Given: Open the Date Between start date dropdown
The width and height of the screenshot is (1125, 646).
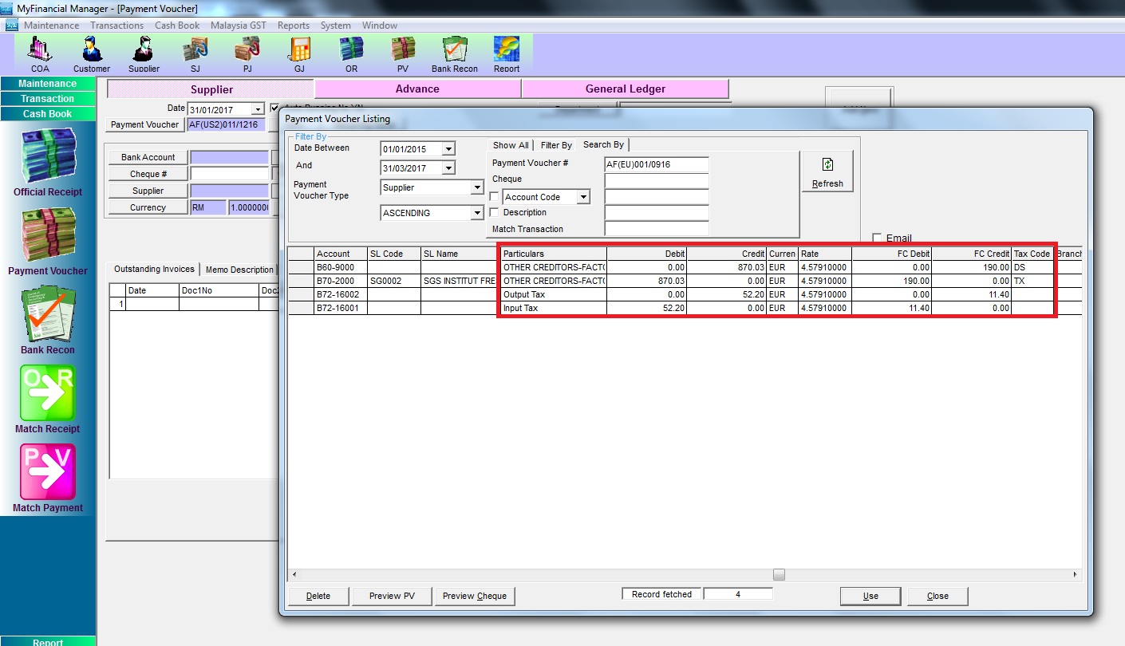Looking at the screenshot, I should 448,149.
